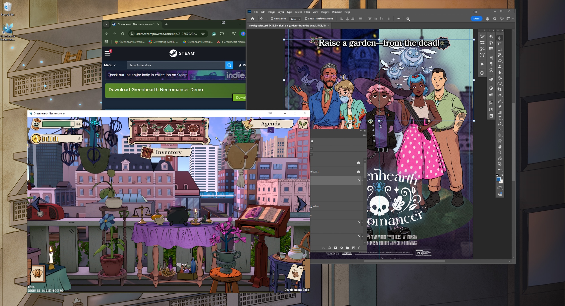
Task: Open the Auto-Select Layer dropdown
Action: [295, 19]
